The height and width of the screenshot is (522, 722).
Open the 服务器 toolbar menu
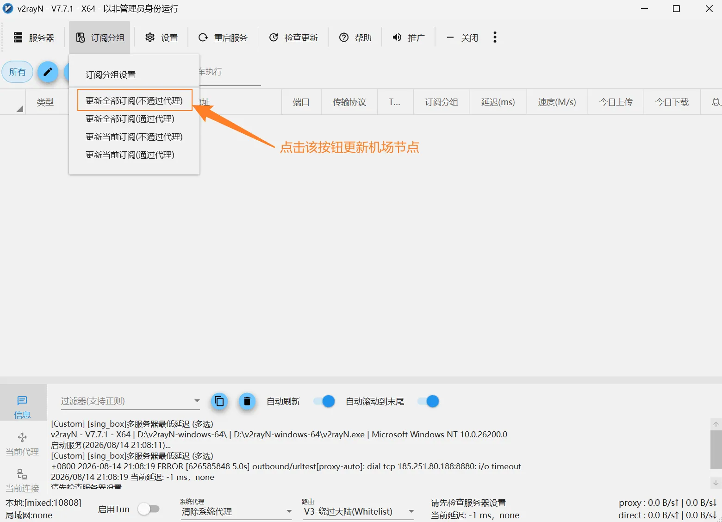pyautogui.click(x=34, y=37)
